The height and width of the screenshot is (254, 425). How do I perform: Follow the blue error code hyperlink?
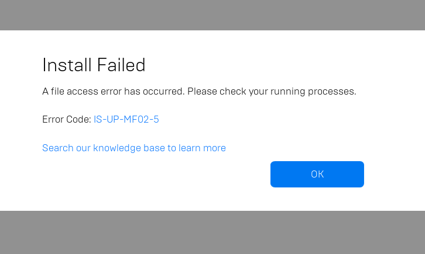[x=126, y=120]
